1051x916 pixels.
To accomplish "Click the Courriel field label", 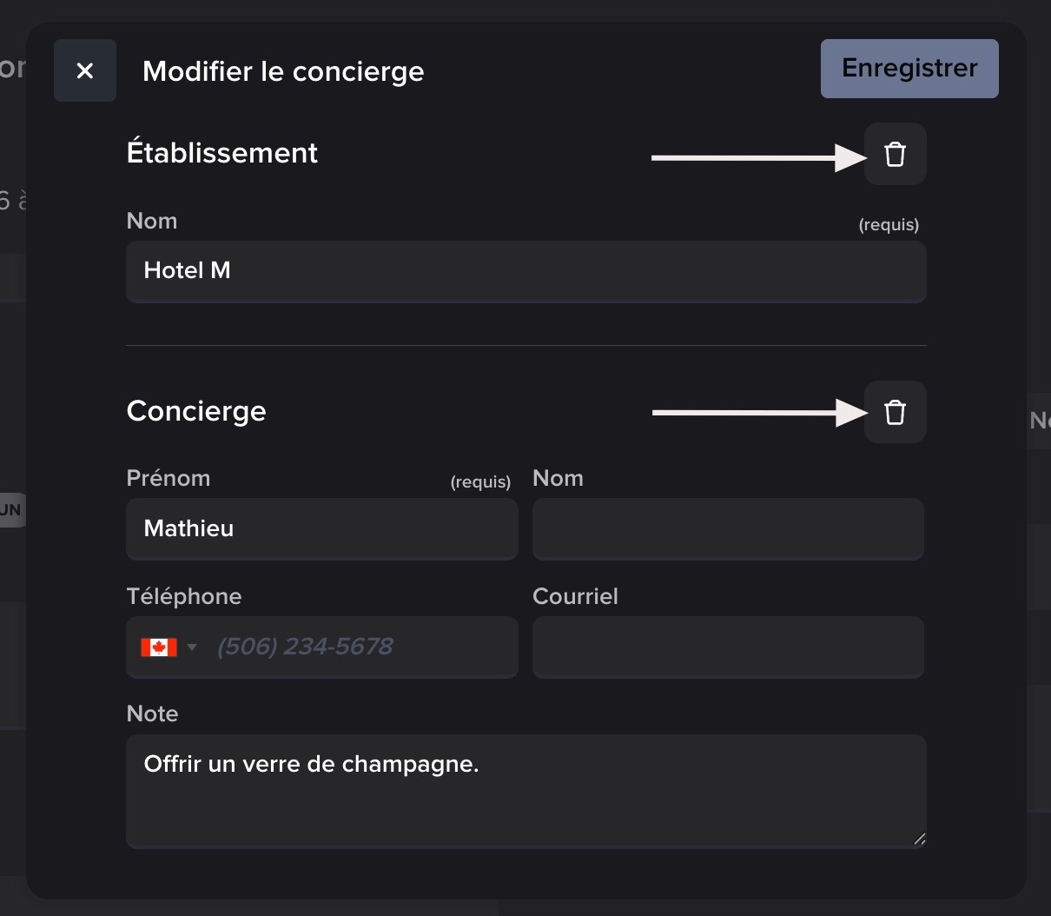I will coord(575,597).
